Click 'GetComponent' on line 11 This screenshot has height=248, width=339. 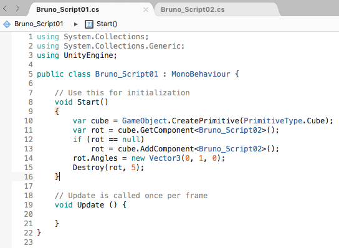(167, 130)
